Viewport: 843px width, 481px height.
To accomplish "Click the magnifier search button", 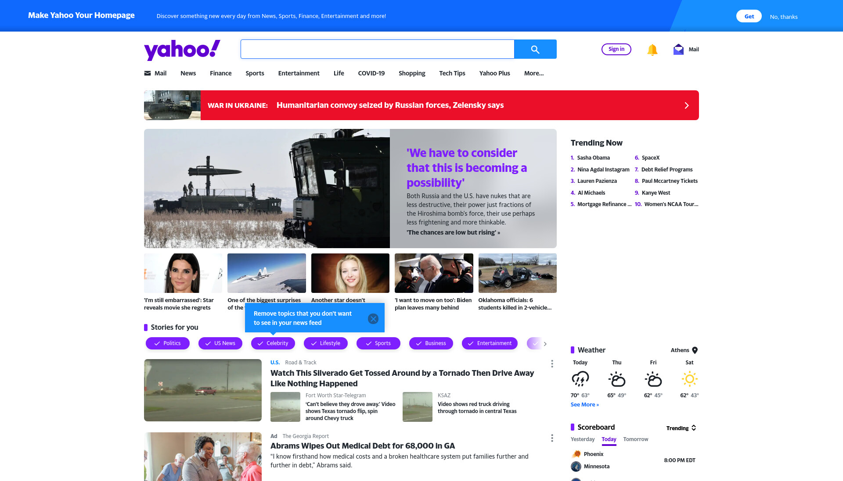I will [x=535, y=49].
